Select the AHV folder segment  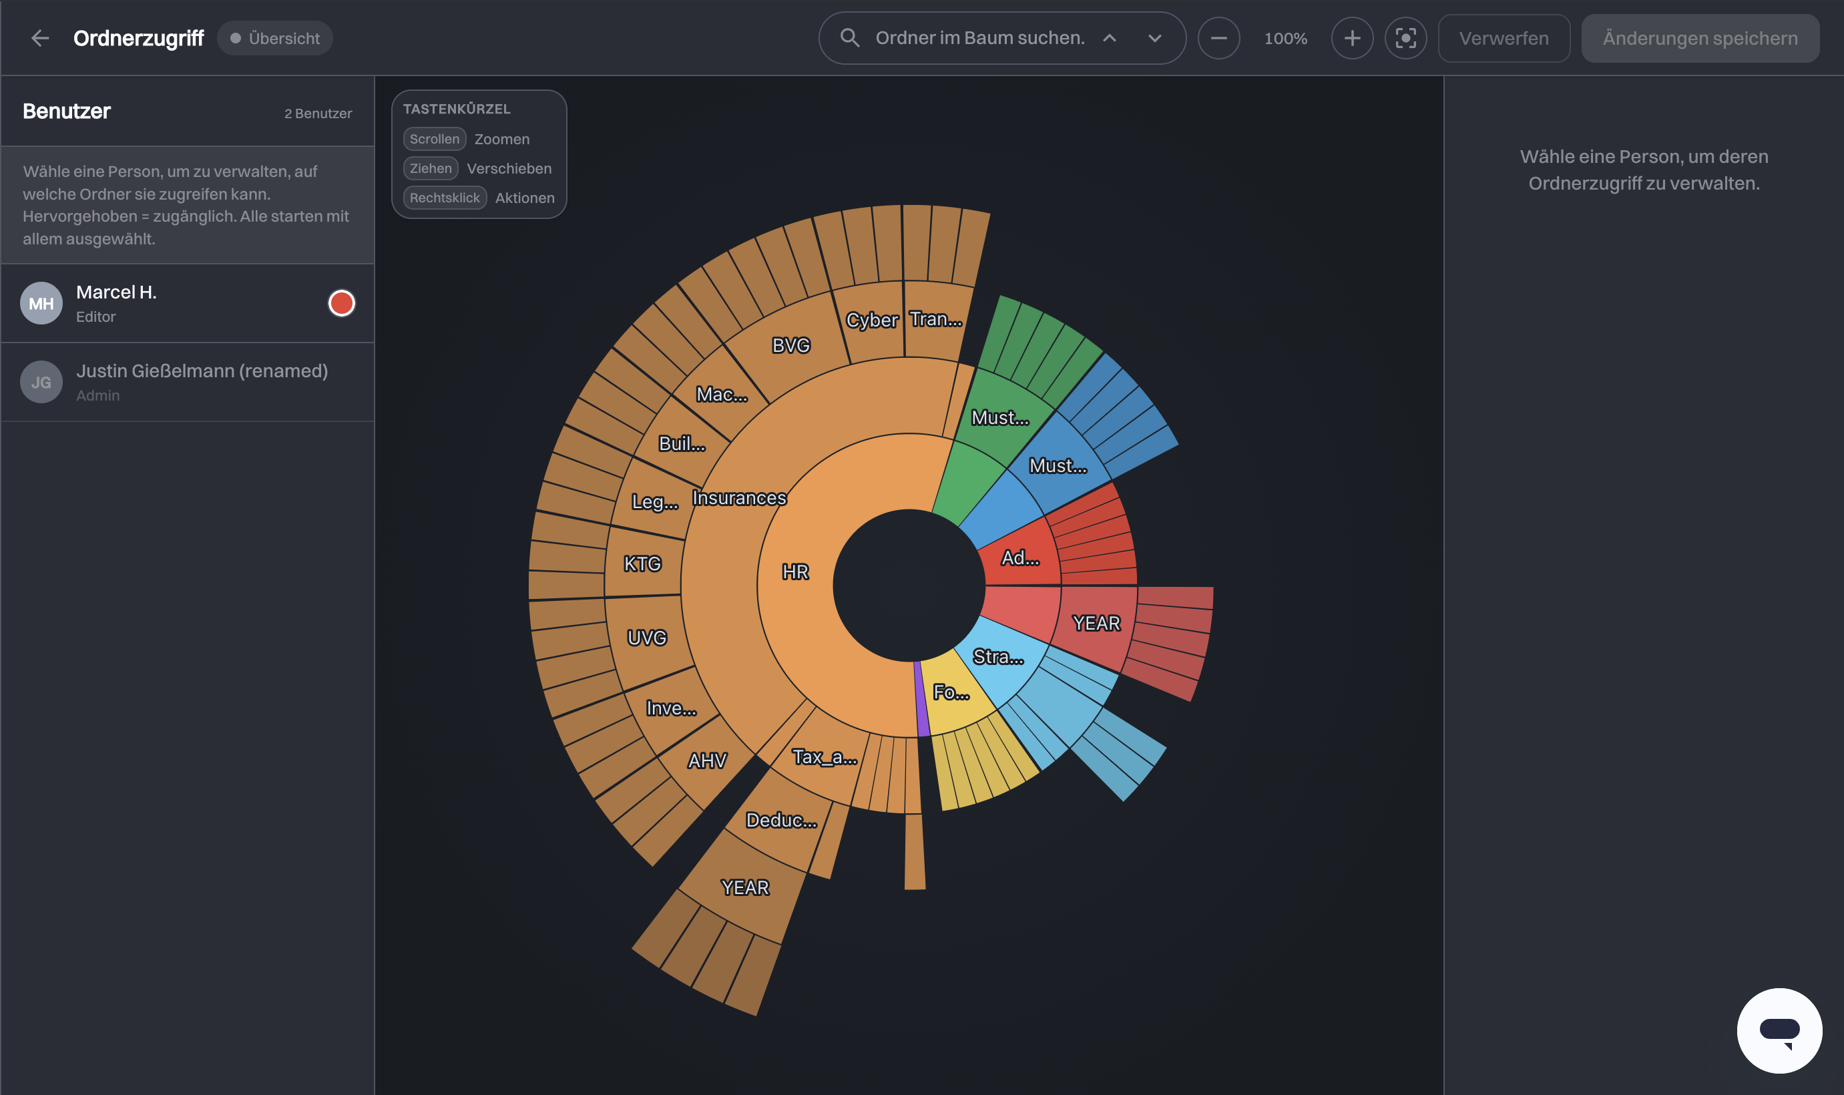coord(706,760)
